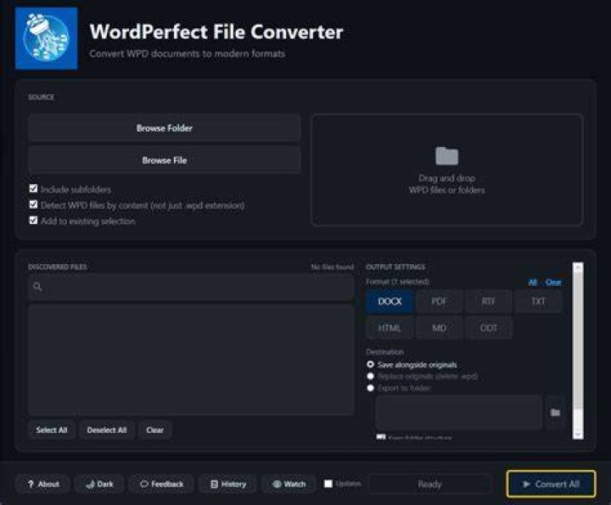The width and height of the screenshot is (611, 505).
Task: Choose Save alongside originals option
Action: 371,364
